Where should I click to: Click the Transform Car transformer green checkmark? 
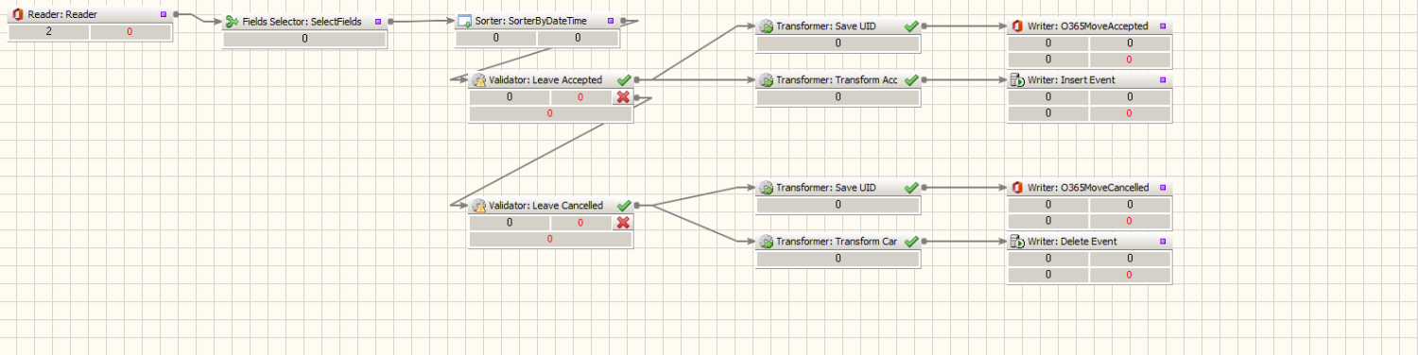tap(911, 242)
